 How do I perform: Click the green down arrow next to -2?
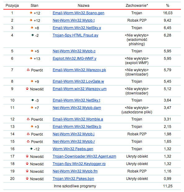click(x=33, y=35)
